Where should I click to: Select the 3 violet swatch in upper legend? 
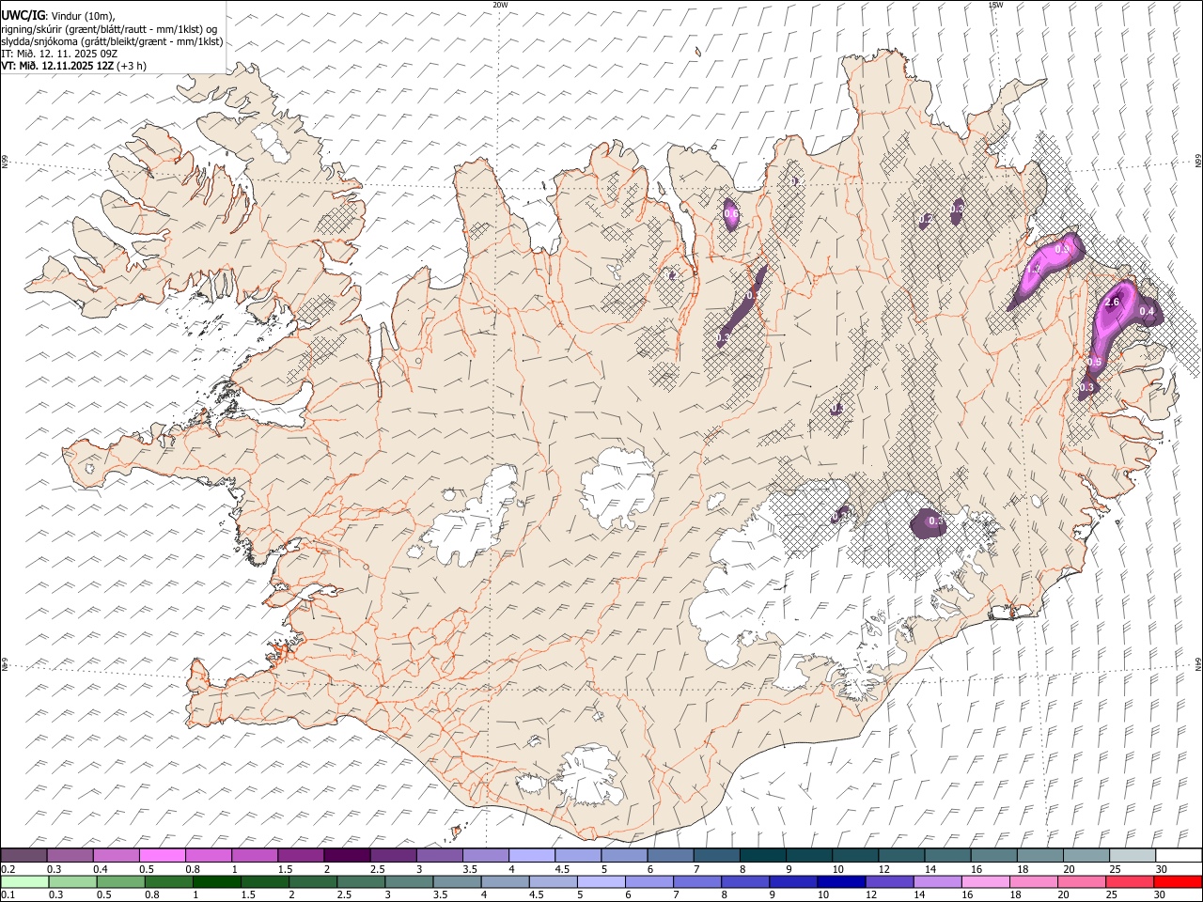[438, 855]
